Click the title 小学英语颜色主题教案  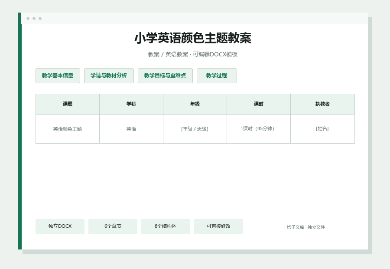(193, 38)
